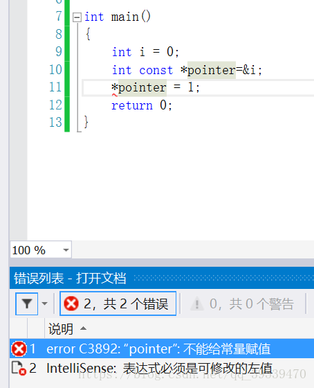Open the filter options dropdown arrow
The width and height of the screenshot is (314, 388).
click(45, 303)
